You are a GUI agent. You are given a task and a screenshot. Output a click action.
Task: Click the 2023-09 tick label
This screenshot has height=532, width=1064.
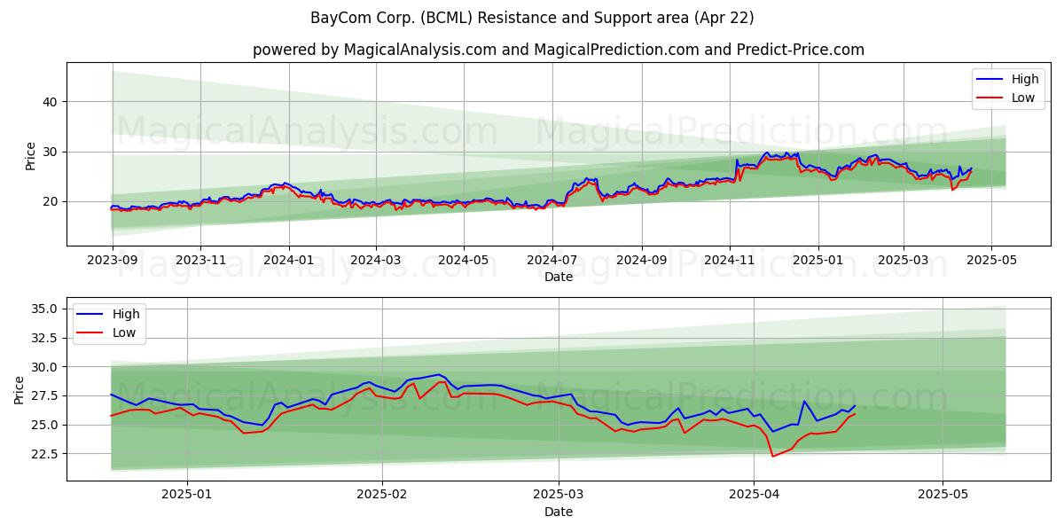coord(111,260)
